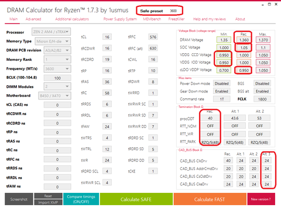Click the FCLK 1800 value

coord(262,99)
